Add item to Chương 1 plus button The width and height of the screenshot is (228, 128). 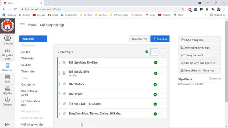pyautogui.click(x=154, y=52)
